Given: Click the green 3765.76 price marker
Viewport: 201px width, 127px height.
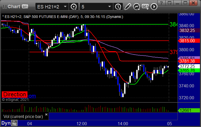Looking at the screenshot, I should point(189,70).
